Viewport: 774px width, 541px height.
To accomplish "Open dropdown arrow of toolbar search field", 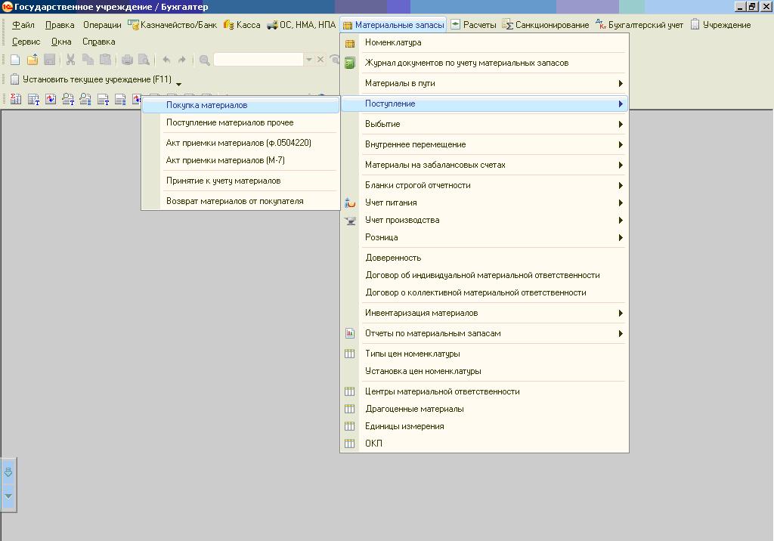I will click(x=308, y=60).
